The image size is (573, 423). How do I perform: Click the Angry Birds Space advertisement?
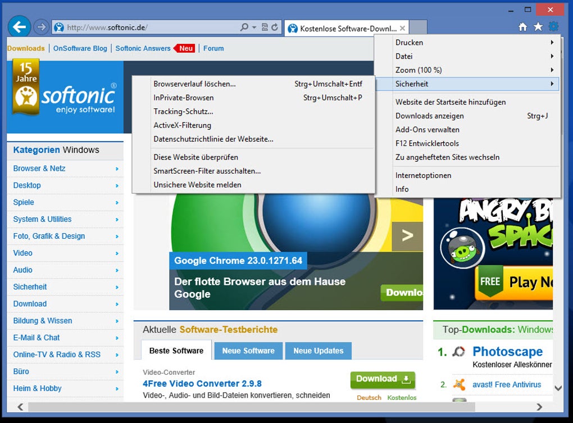[493, 254]
